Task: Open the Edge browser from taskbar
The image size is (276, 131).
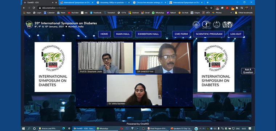Action: 64,128
